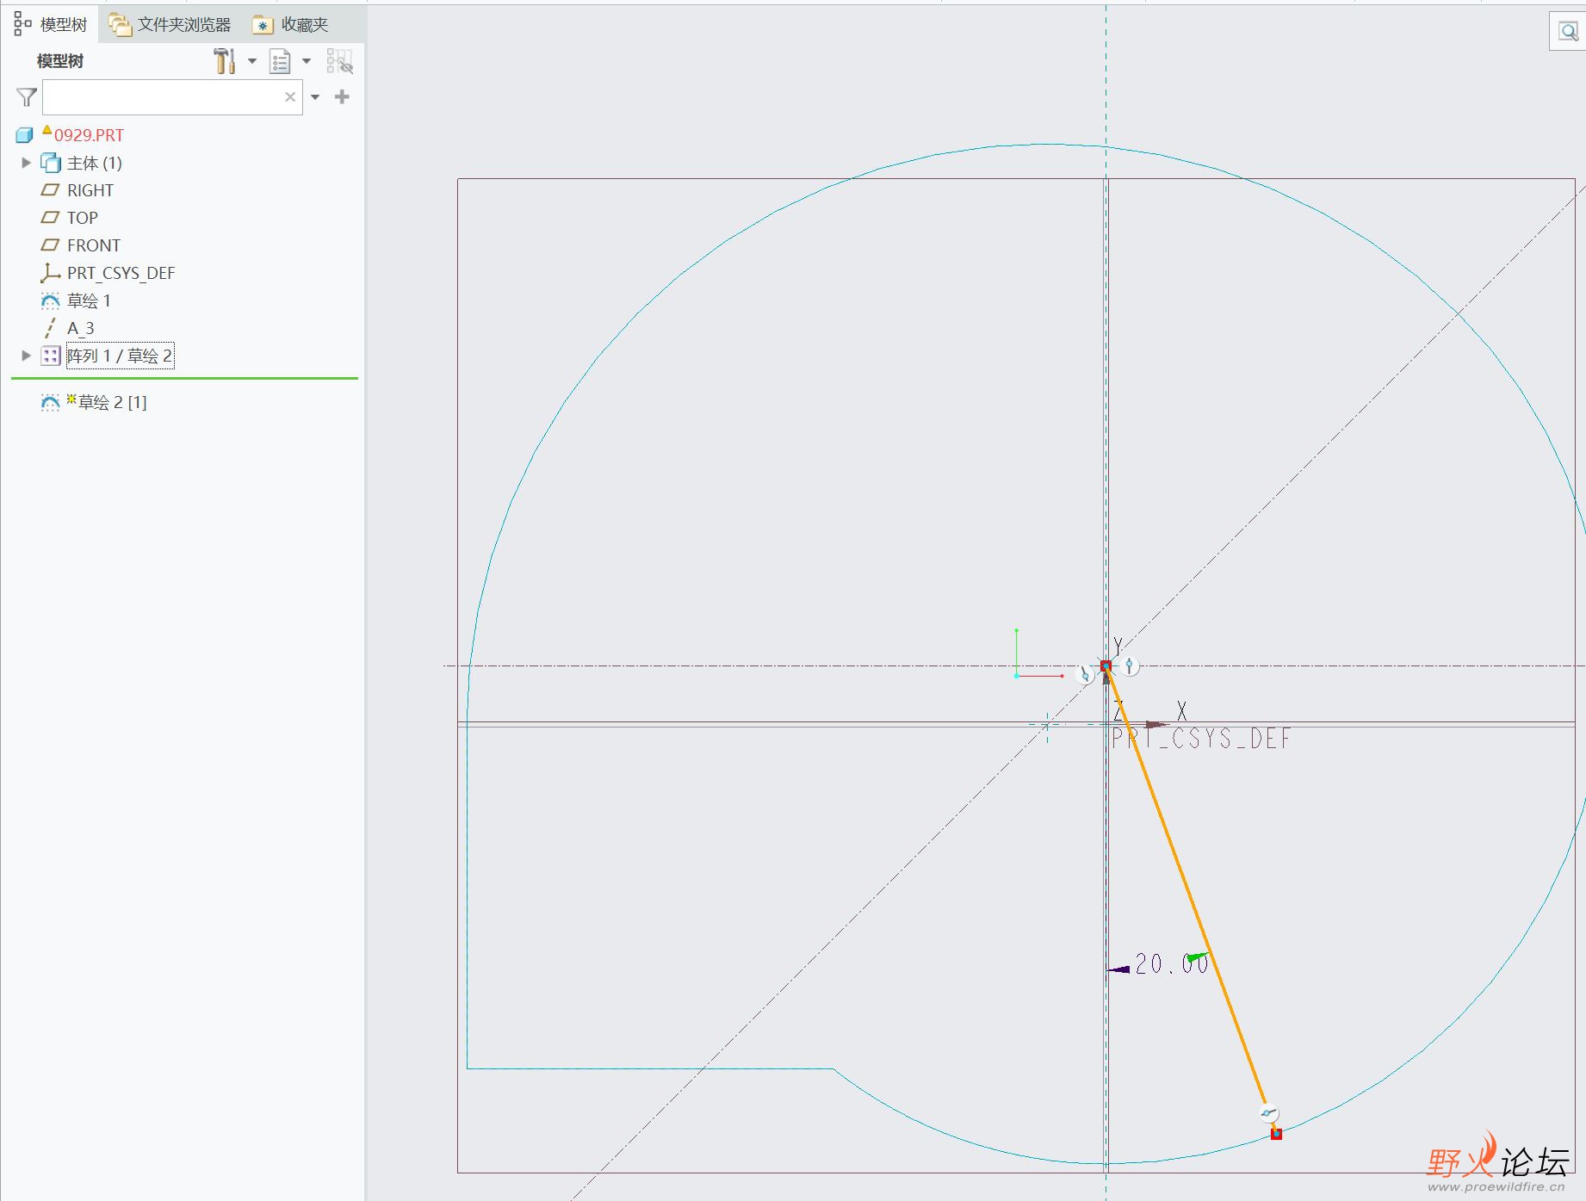1586x1201 pixels.
Task: Expand the 主体 (1) node
Action: coord(26,163)
